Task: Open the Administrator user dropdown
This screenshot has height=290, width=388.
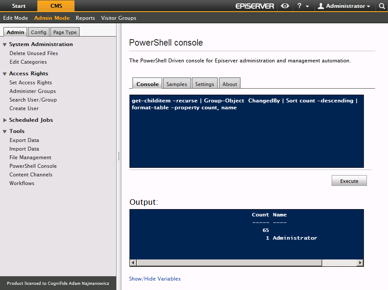Action: (x=344, y=6)
